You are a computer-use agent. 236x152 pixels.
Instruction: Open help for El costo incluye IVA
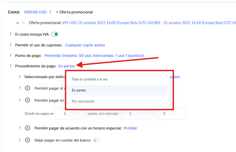[10, 34]
